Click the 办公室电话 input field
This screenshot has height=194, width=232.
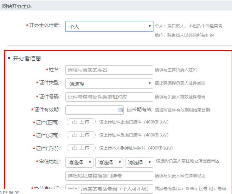[109, 188]
